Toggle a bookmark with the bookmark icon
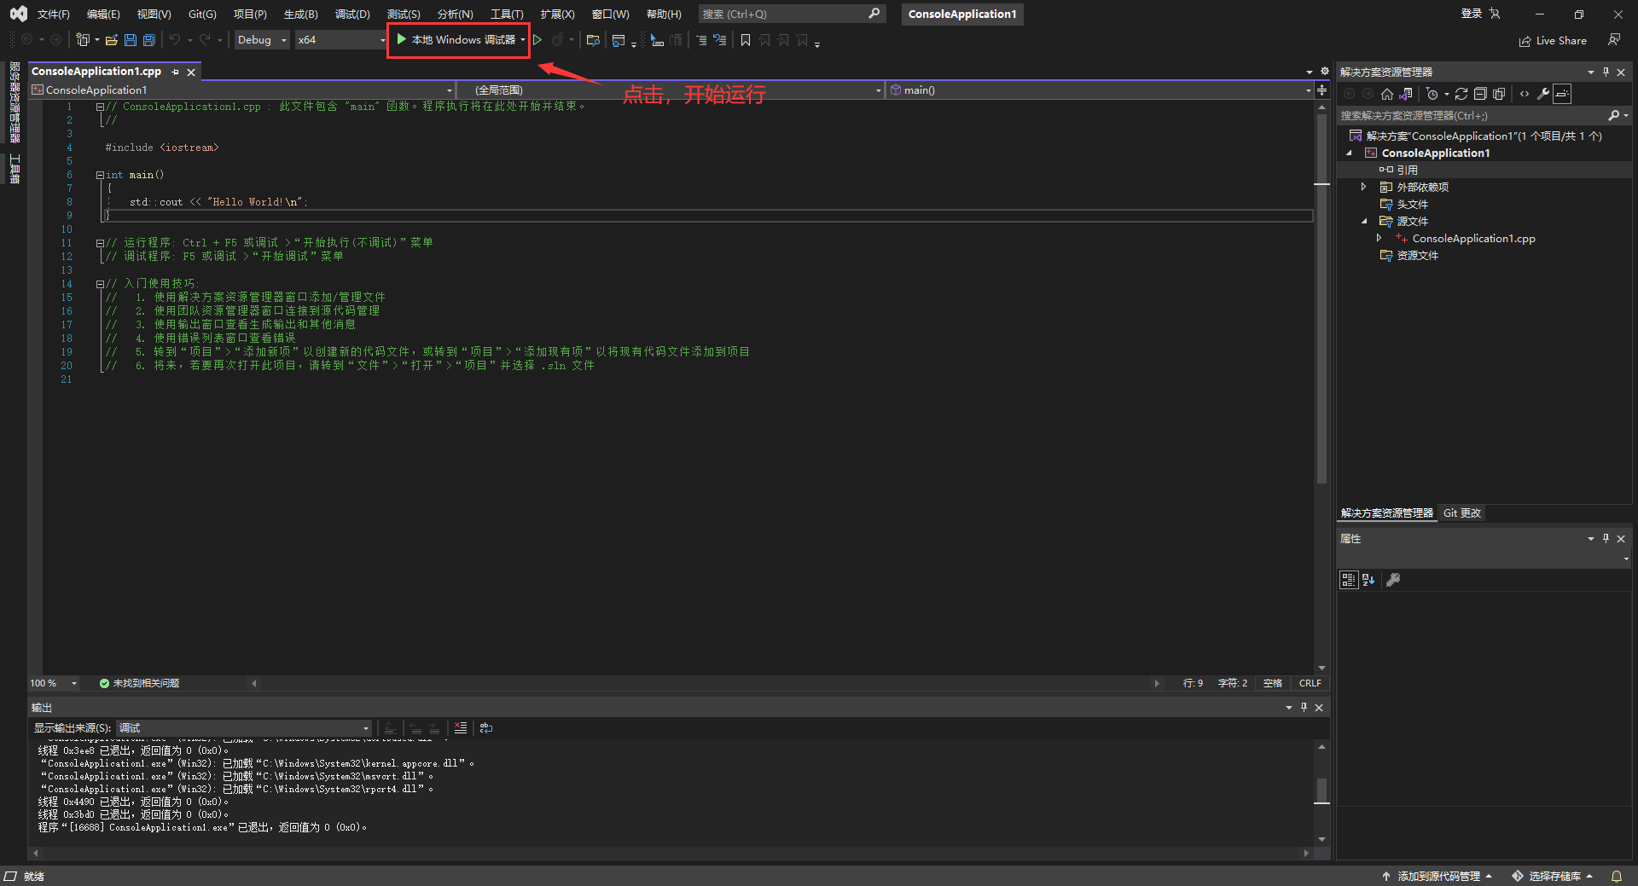This screenshot has width=1638, height=886. 746,40
